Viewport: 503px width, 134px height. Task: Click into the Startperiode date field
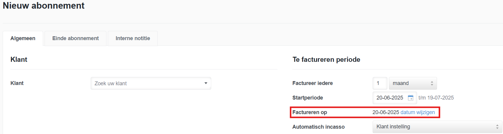[390, 98]
